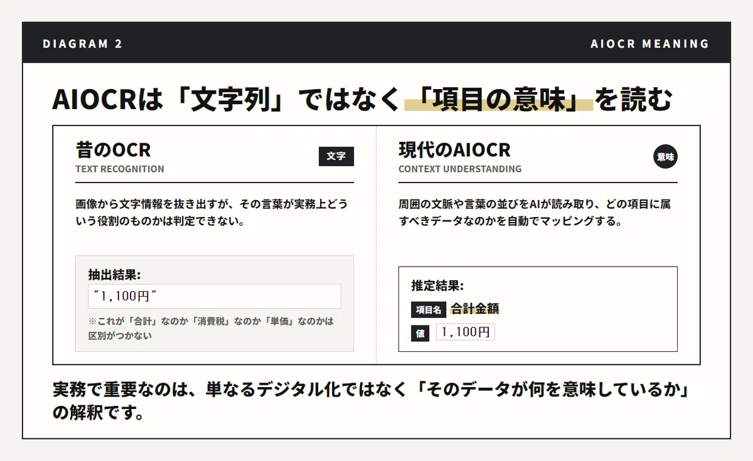This screenshot has height=461, width=753.
Task: Click the CONTEXT UNDERSTANDING subtitle
Action: pos(460,169)
